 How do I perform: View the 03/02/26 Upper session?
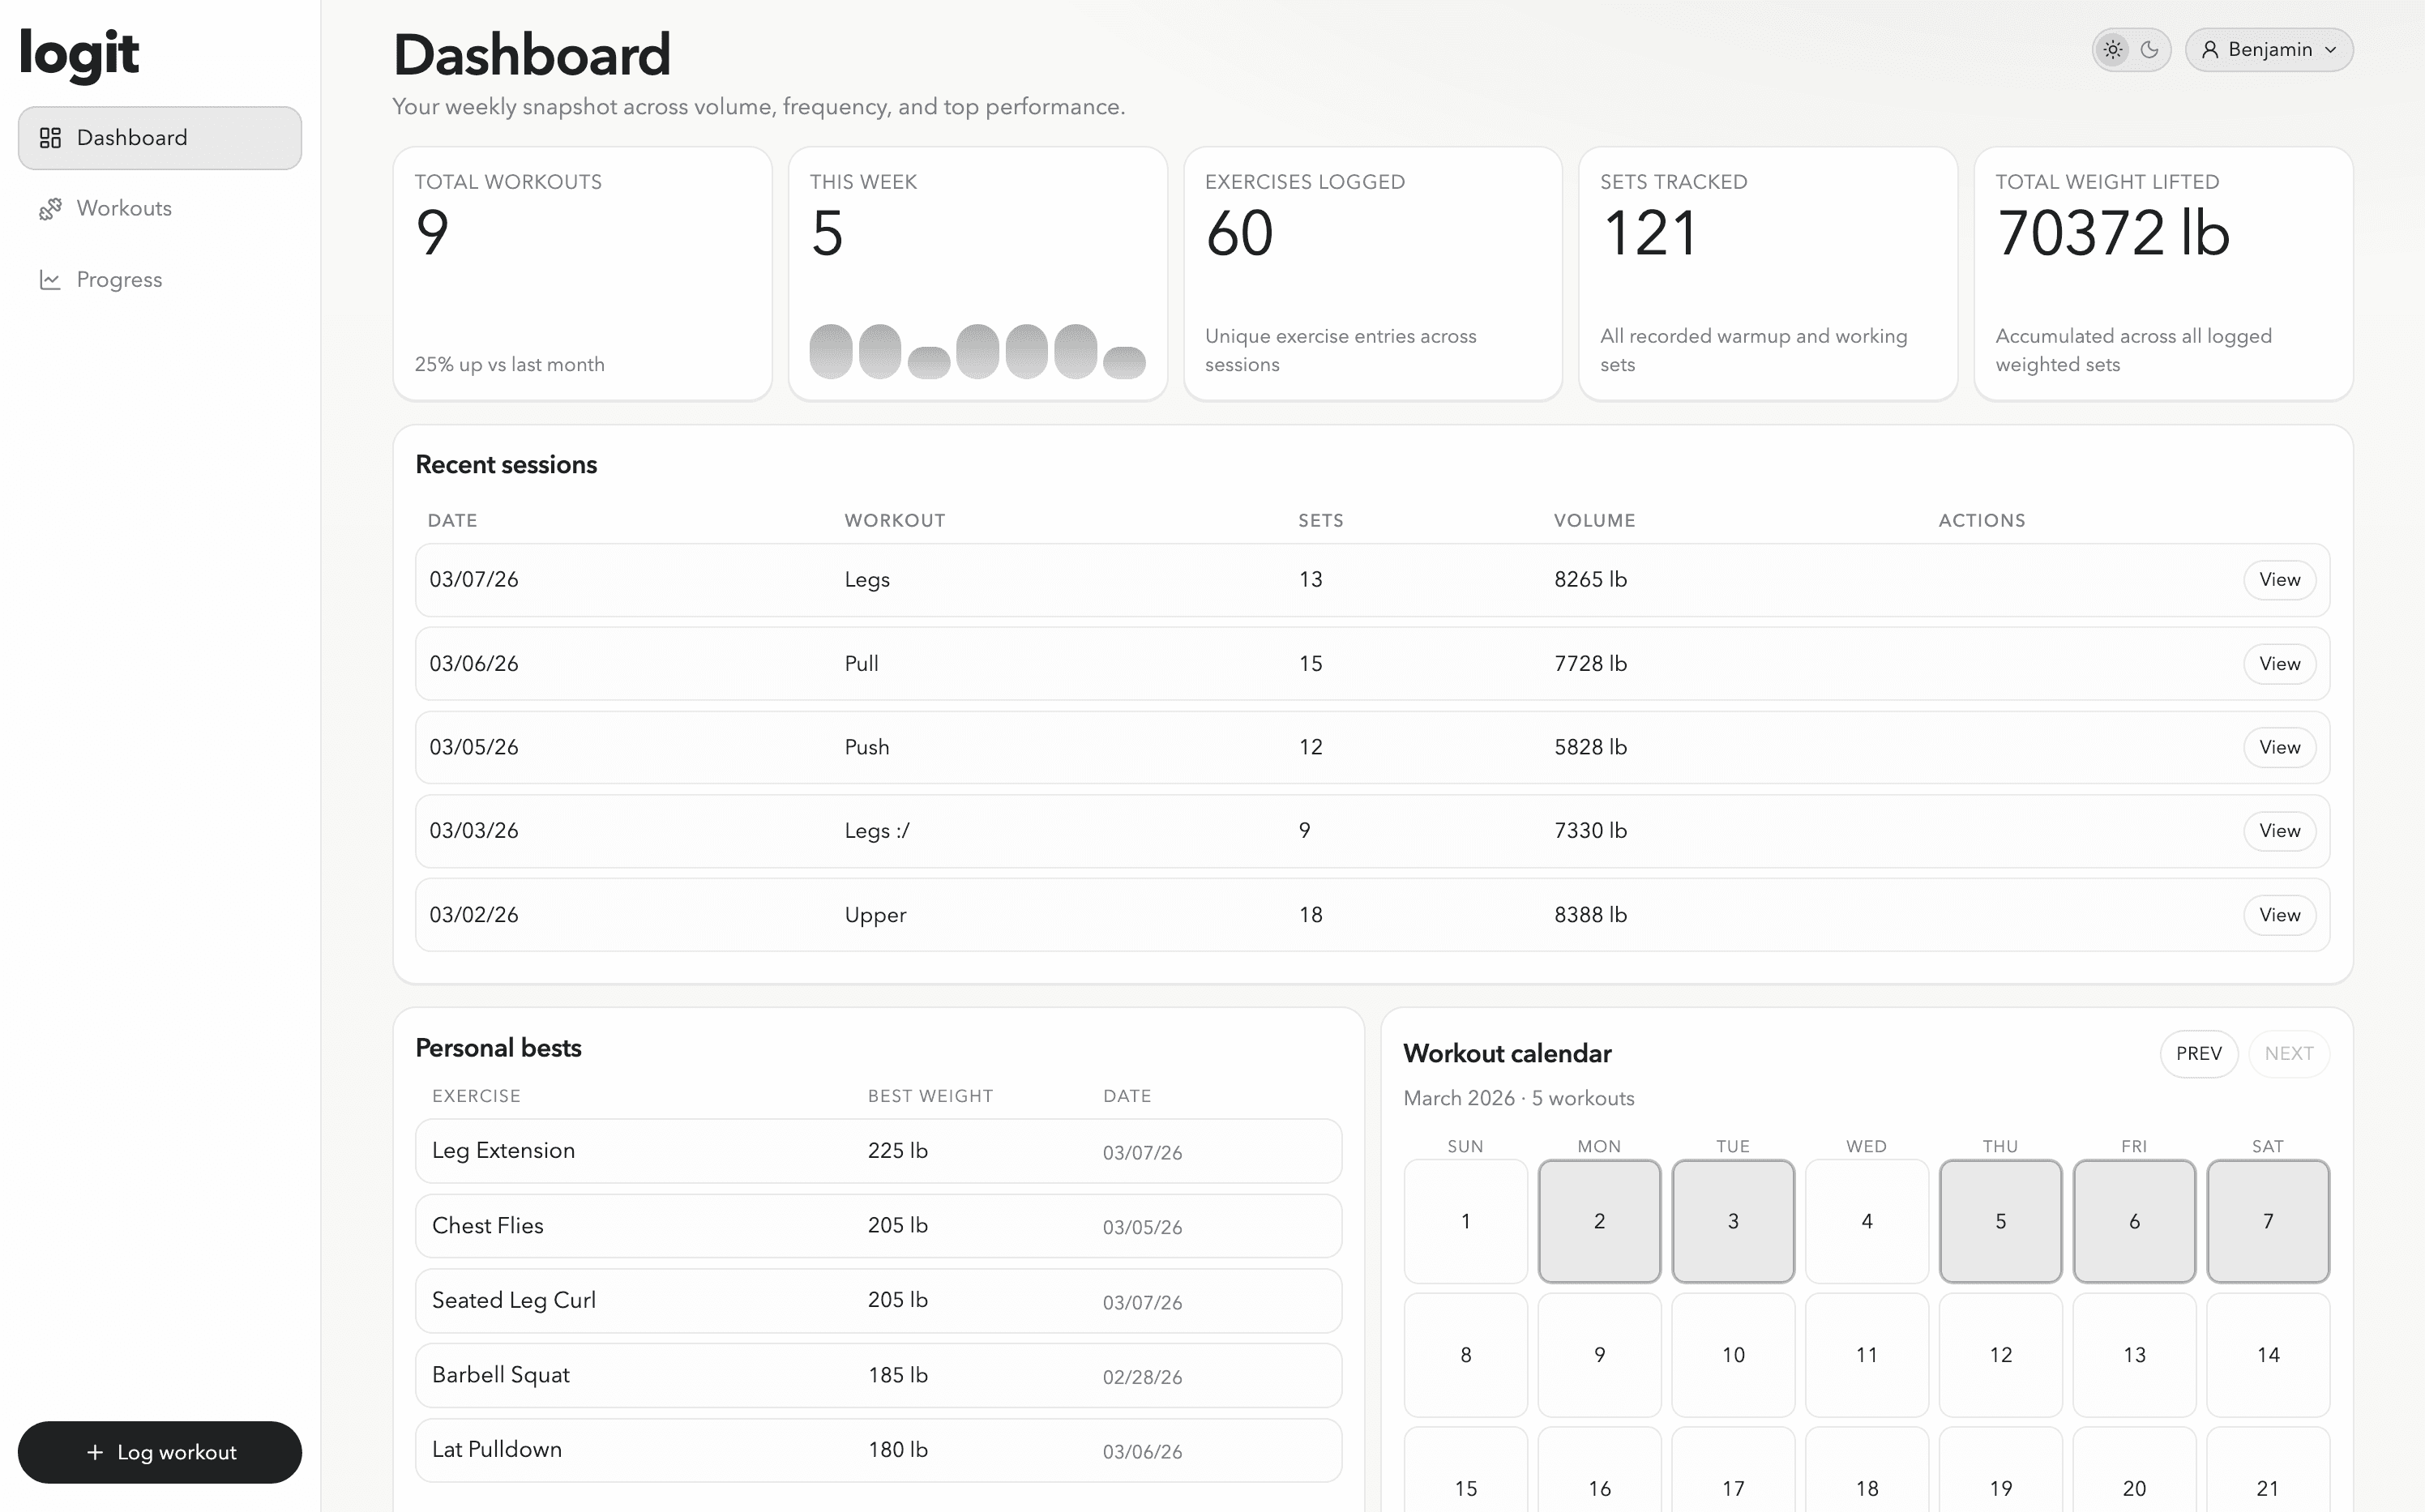[x=2279, y=915]
